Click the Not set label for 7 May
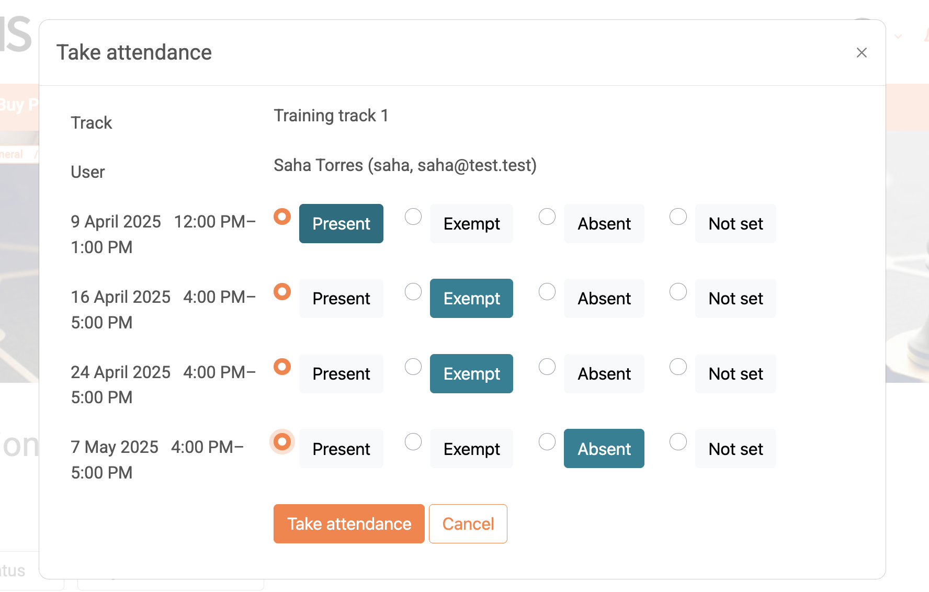The height and width of the screenshot is (592, 929). coord(735,449)
